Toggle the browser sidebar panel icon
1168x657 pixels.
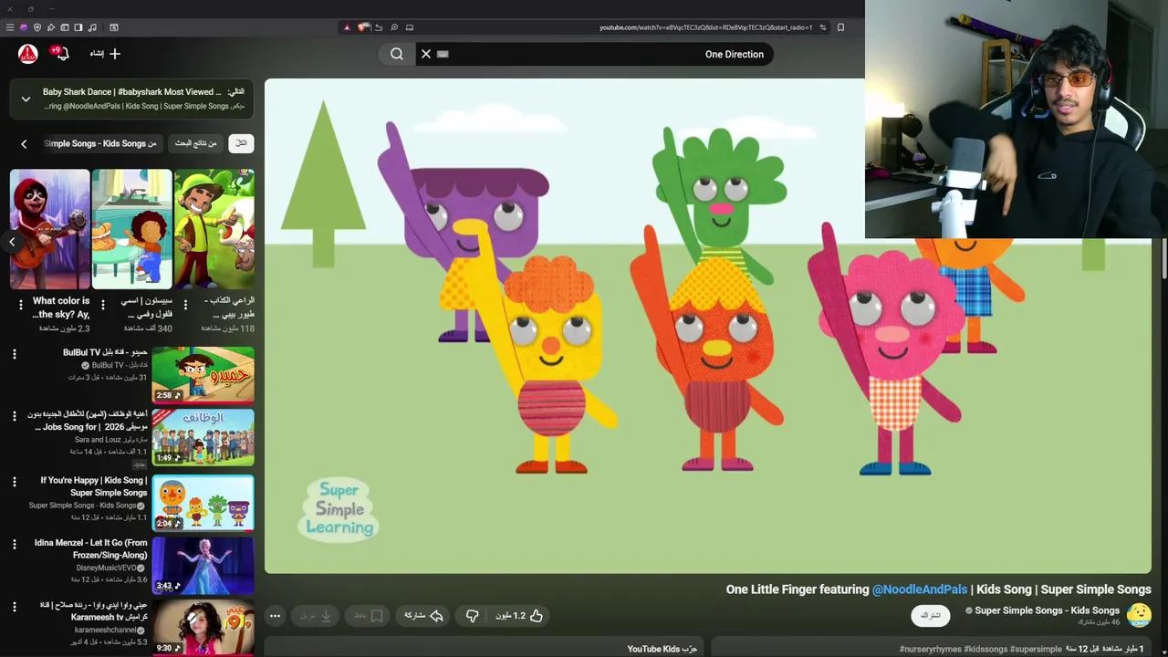pos(78,27)
